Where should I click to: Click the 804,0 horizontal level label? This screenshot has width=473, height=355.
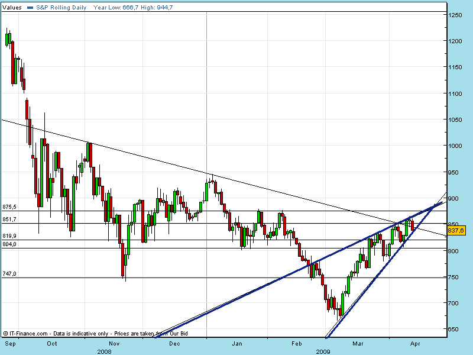tap(9, 244)
